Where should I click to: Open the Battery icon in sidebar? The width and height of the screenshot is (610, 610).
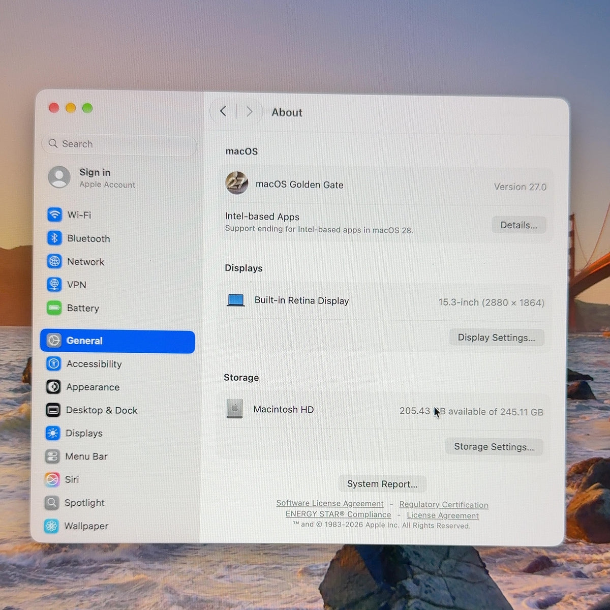tap(54, 308)
